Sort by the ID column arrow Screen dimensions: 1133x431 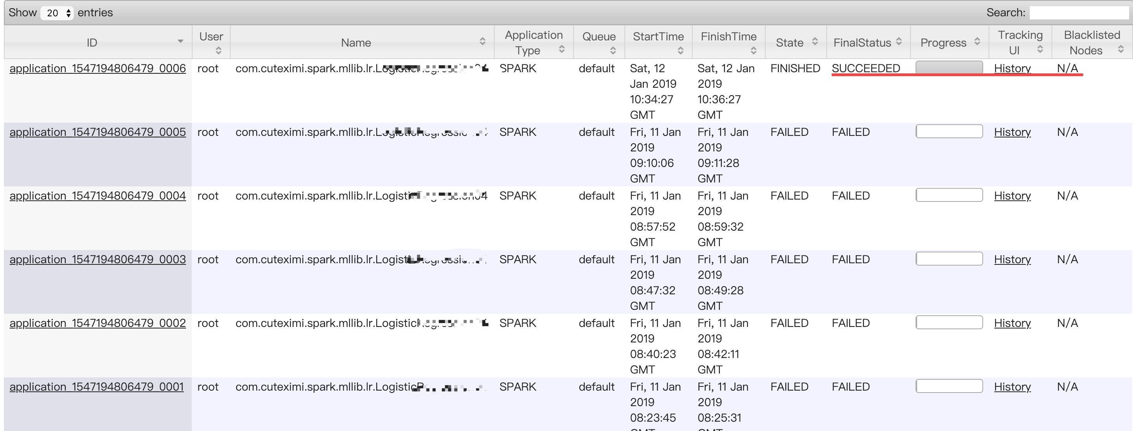click(x=180, y=41)
